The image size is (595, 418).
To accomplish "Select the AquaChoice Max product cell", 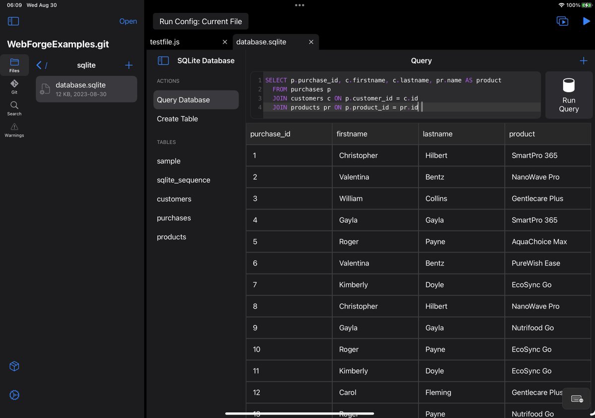I will pyautogui.click(x=548, y=242).
